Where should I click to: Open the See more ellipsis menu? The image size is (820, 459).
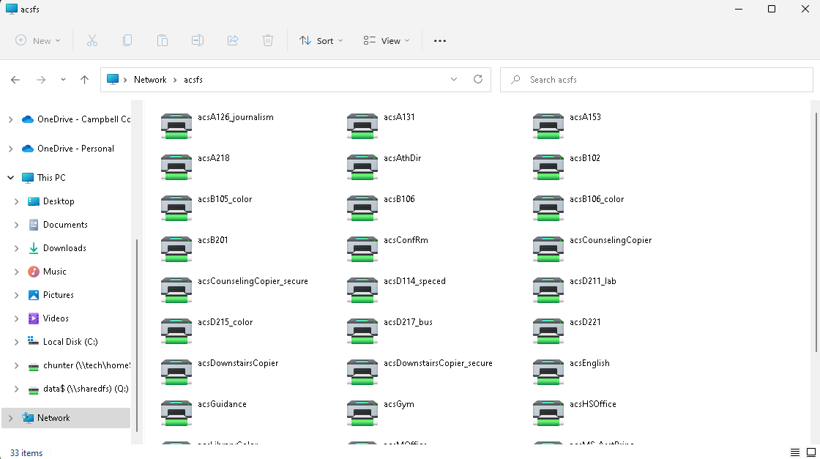tap(440, 41)
